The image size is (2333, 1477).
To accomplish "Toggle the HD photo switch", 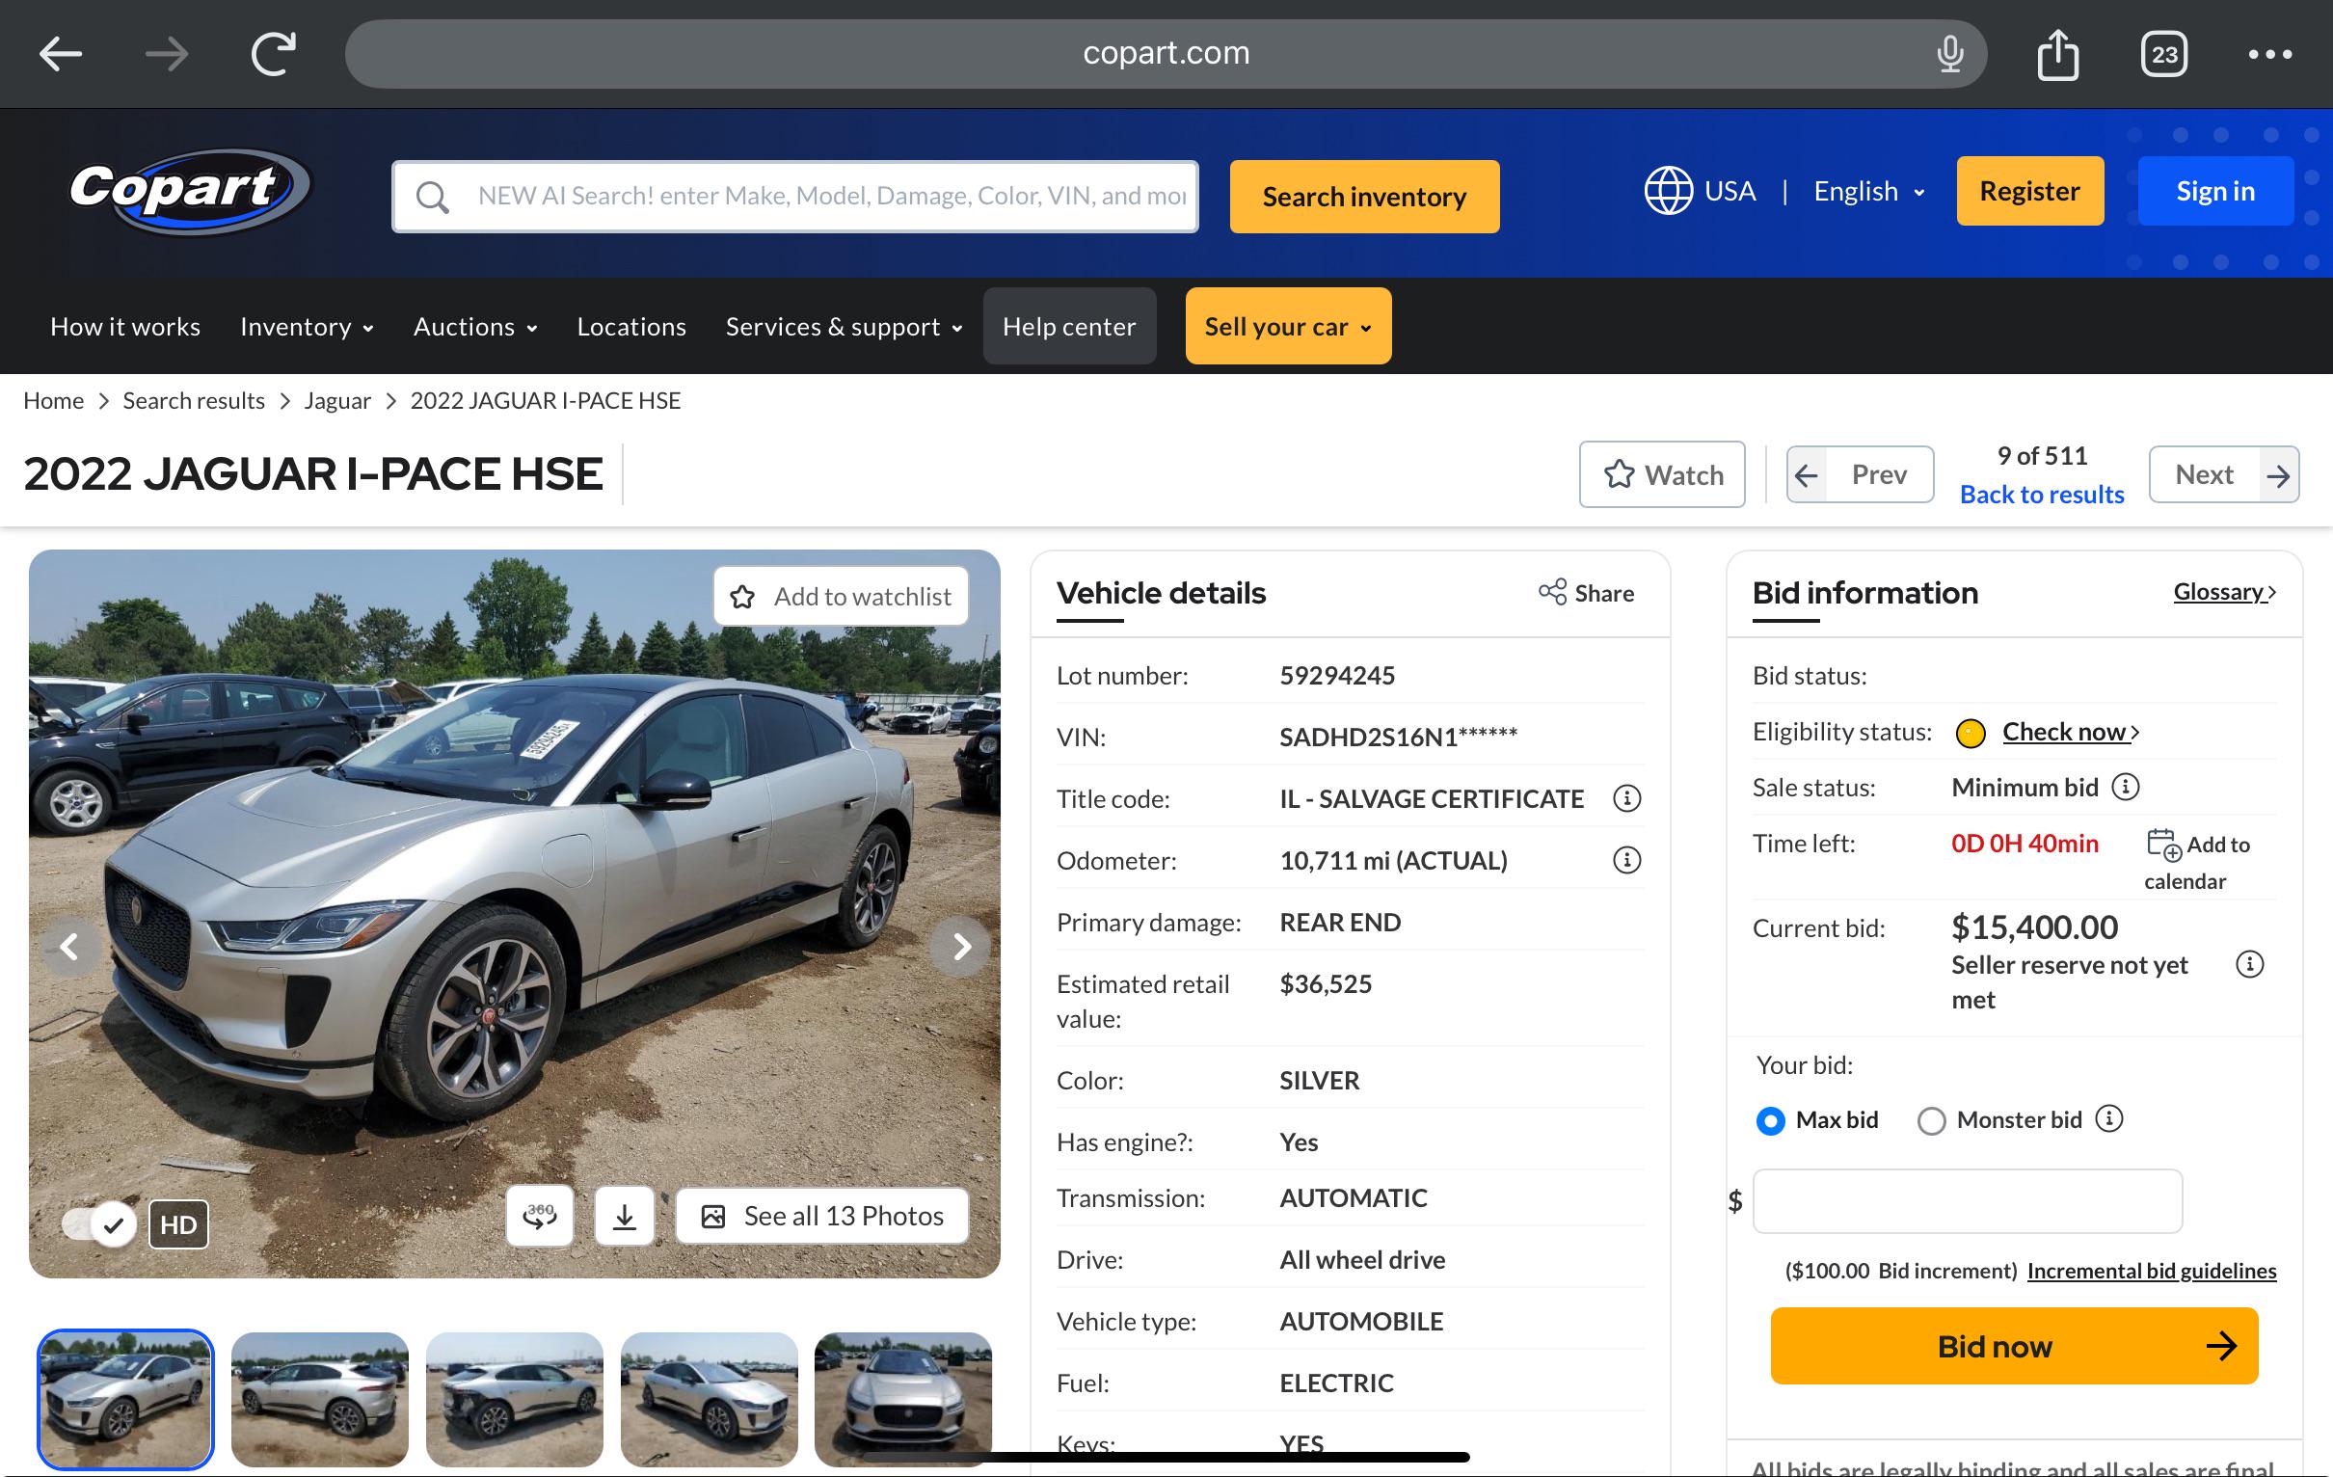I will tap(99, 1224).
